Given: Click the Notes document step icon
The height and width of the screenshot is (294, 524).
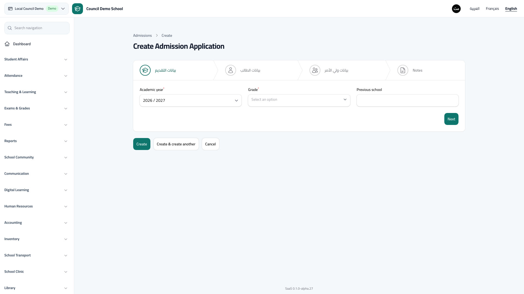Looking at the screenshot, I should 403,70.
